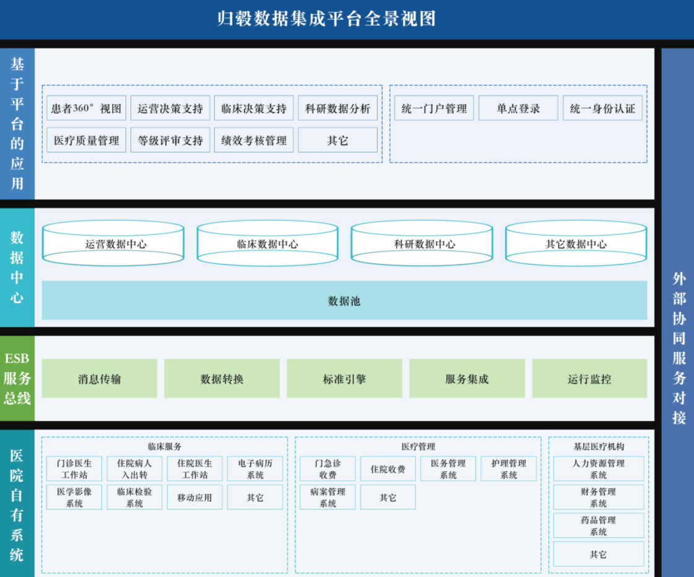Click the 绩效考核管理 box
The image size is (694, 577).
tap(254, 140)
